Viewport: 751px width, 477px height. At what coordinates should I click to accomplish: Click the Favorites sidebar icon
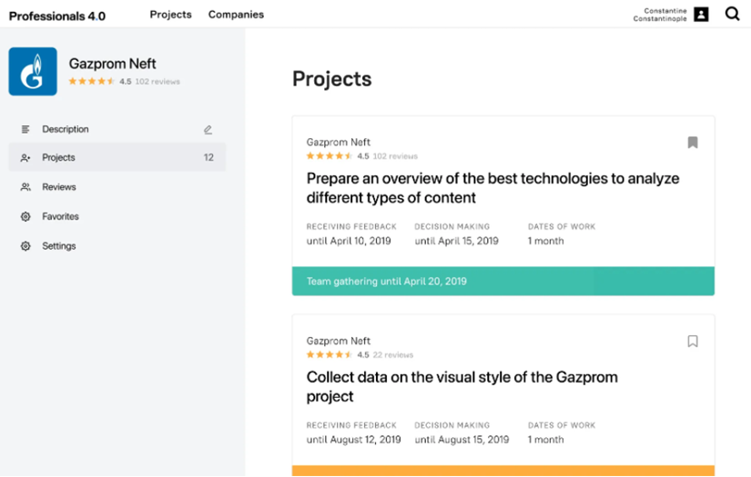(x=25, y=216)
